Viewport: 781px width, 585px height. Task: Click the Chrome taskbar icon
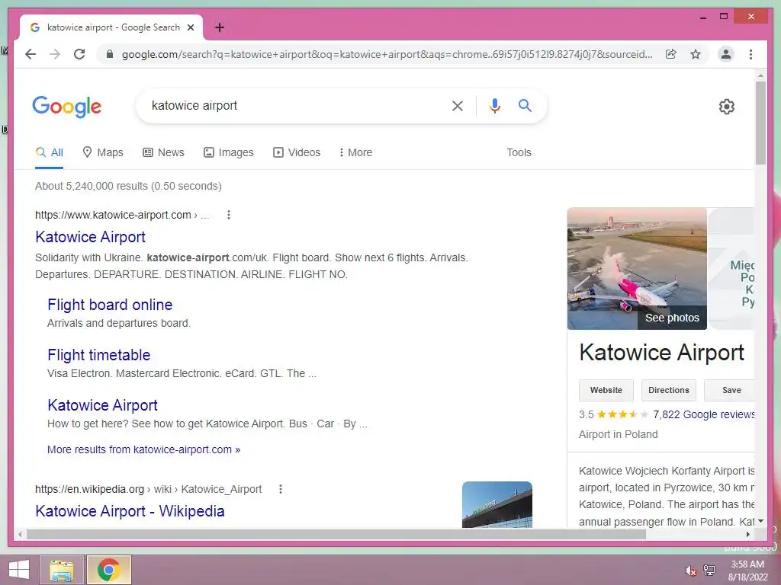[109, 570]
